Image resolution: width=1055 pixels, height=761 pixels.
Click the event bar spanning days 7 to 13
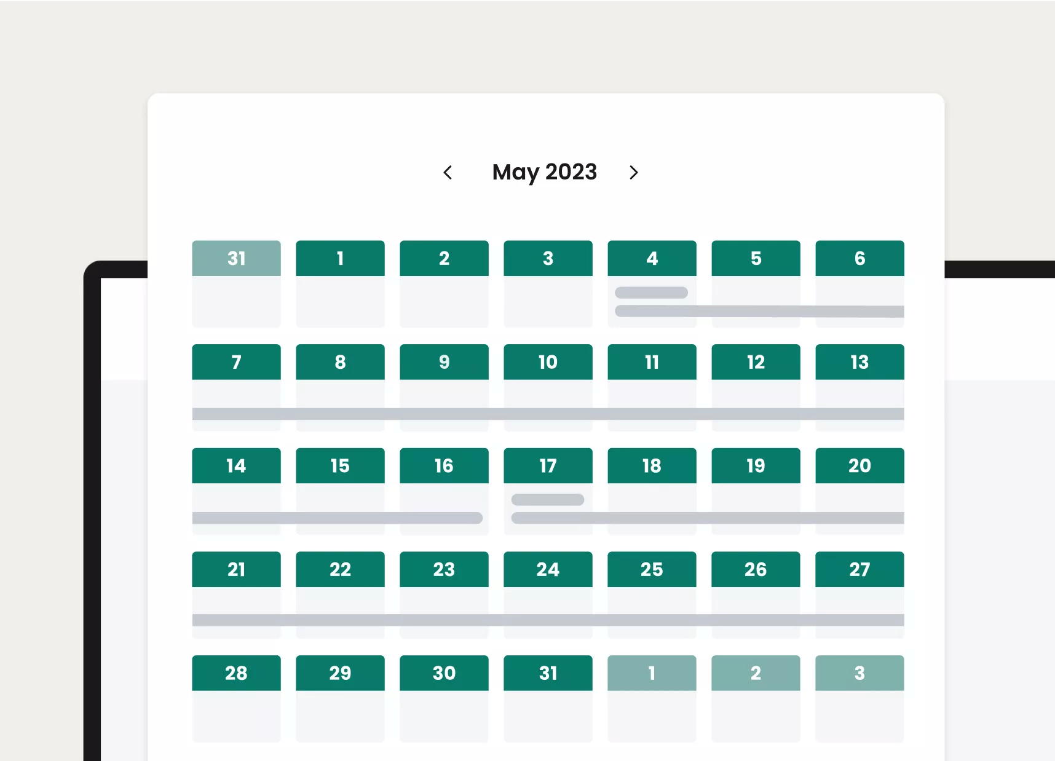(547, 414)
